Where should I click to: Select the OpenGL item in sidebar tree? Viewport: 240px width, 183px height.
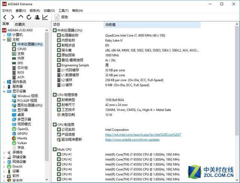tap(23, 129)
